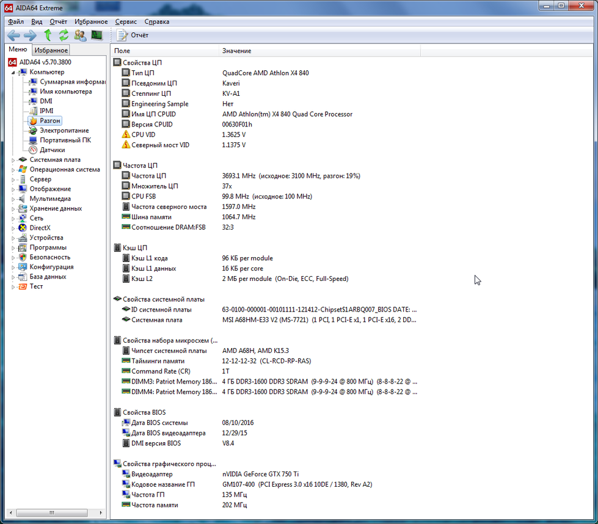The width and height of the screenshot is (598, 524).
Task: Expand the Системная плата tree node
Action: 13,160
